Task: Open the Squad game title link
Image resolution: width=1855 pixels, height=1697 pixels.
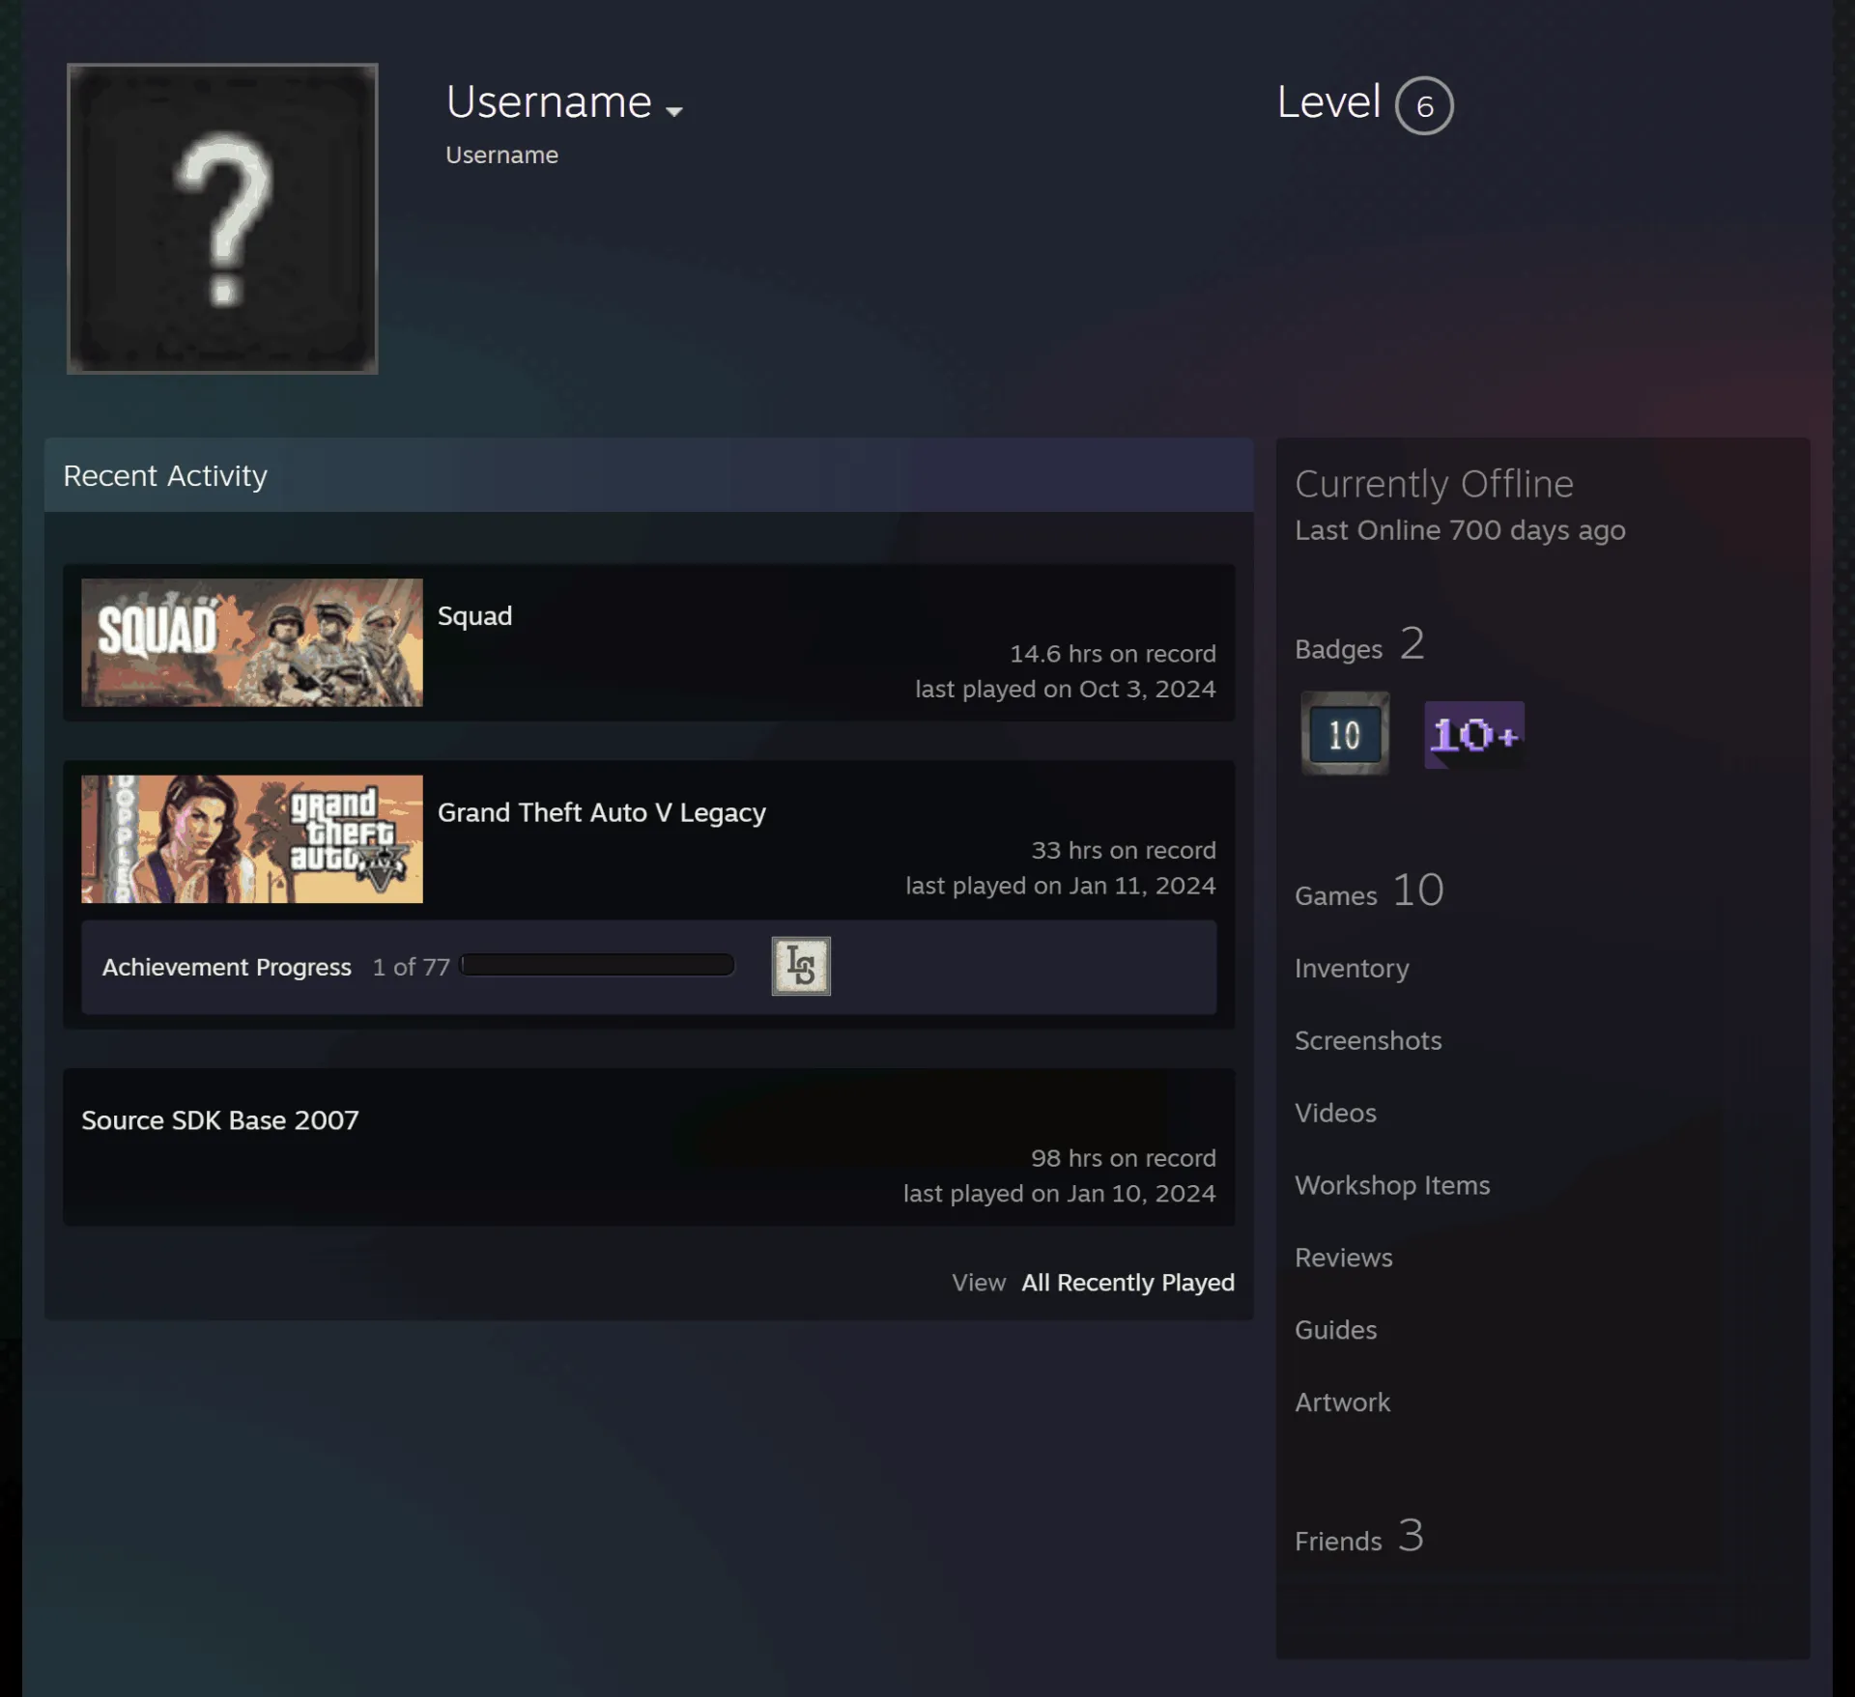Action: pyautogui.click(x=474, y=616)
